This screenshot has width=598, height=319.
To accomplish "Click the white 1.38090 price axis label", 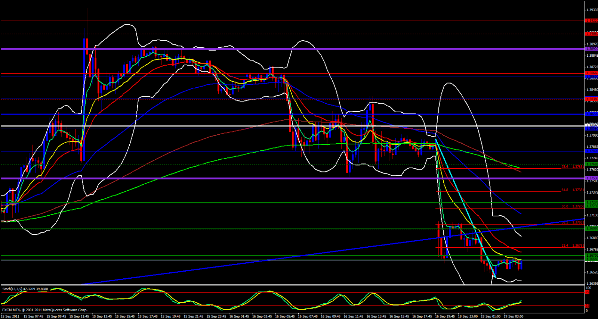I will tap(591, 126).
